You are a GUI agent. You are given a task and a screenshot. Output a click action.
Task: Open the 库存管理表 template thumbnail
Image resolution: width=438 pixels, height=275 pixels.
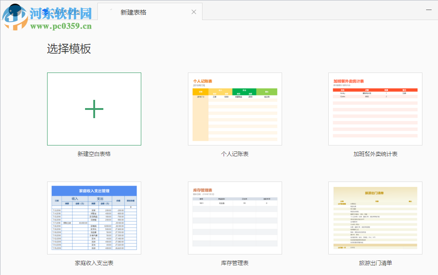234,218
